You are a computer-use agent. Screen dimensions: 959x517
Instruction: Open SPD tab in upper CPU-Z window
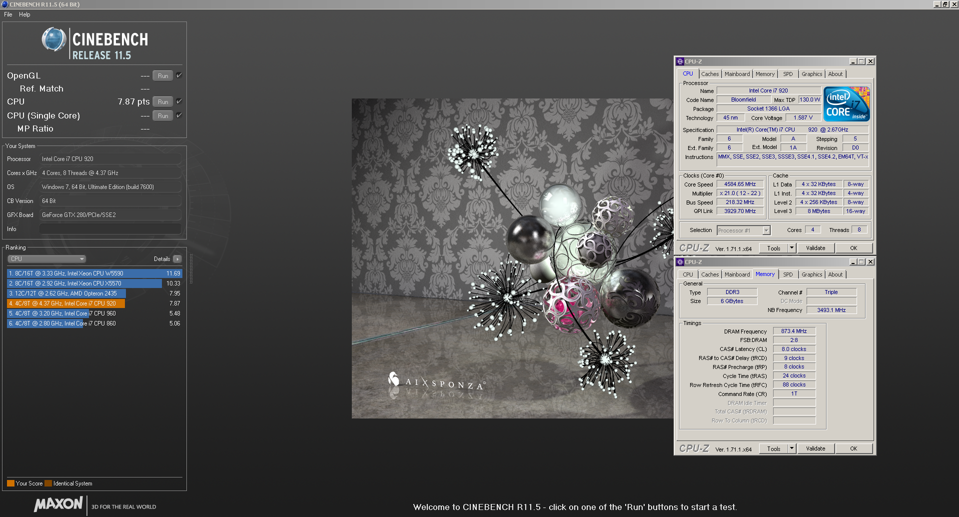[788, 74]
